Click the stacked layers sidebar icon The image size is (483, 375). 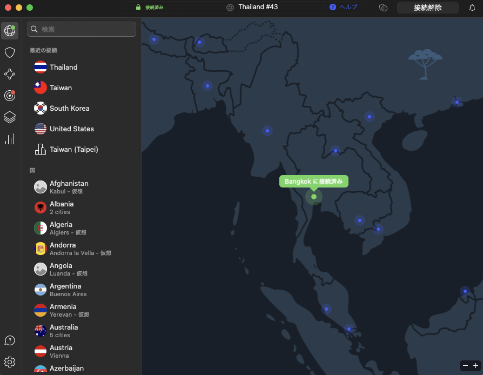[x=10, y=117]
